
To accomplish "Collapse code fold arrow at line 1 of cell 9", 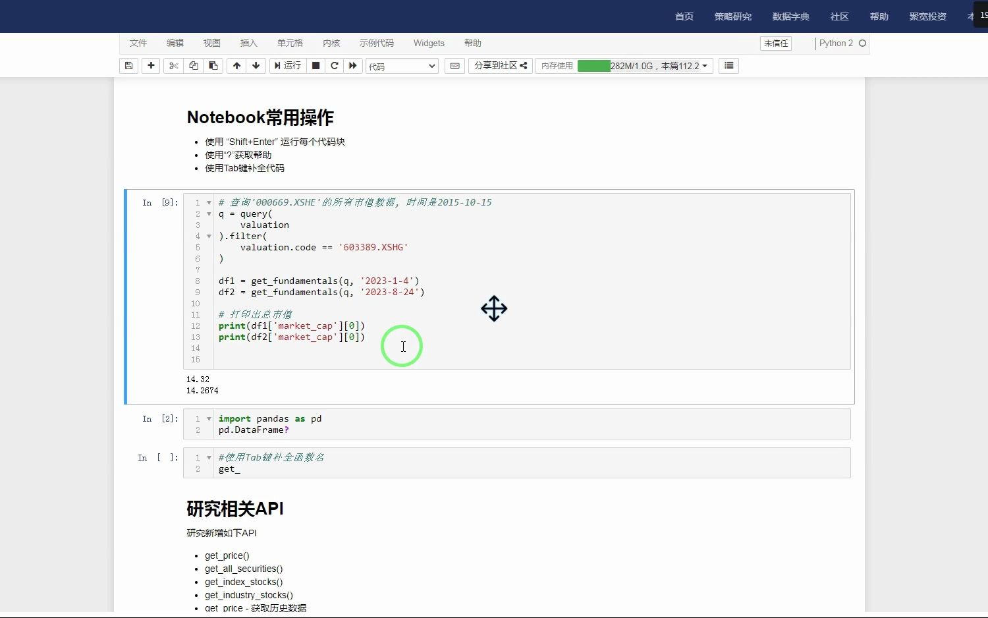I will (x=209, y=203).
